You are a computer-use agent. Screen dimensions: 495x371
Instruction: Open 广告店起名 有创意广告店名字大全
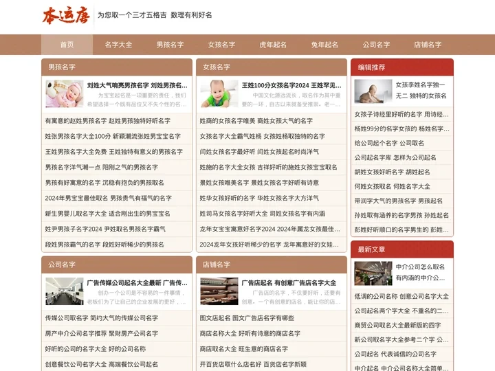(289, 282)
